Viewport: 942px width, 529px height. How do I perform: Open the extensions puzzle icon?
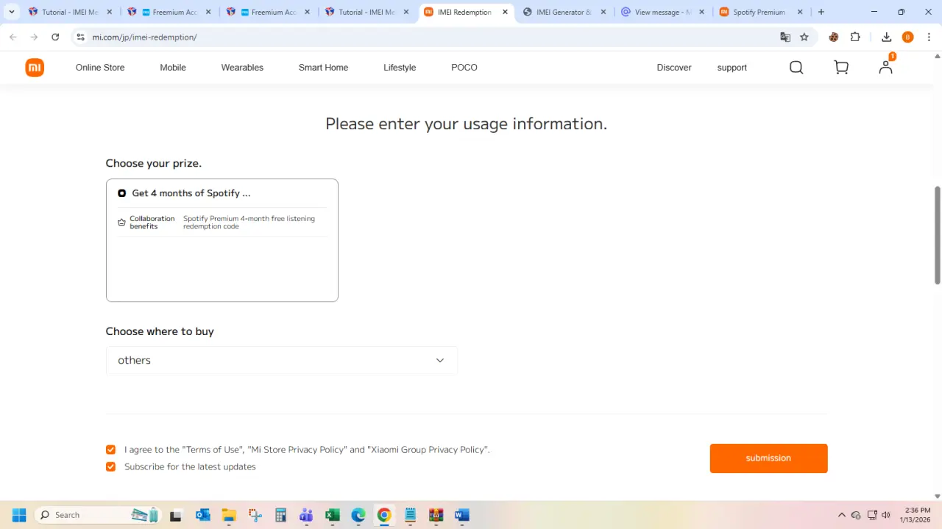coord(855,37)
